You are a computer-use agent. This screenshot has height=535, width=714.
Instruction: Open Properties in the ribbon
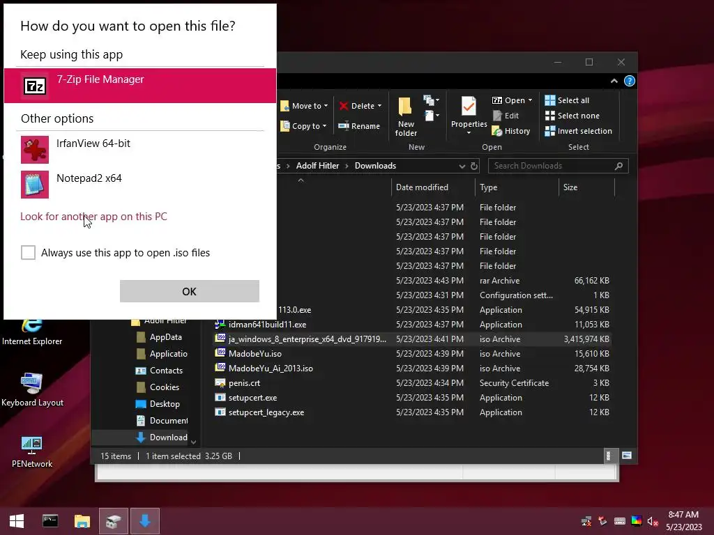click(x=469, y=111)
